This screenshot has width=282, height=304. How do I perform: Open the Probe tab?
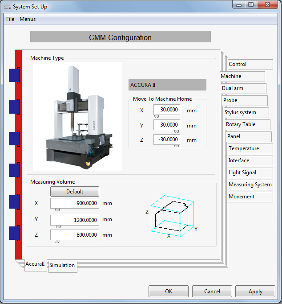(x=245, y=100)
